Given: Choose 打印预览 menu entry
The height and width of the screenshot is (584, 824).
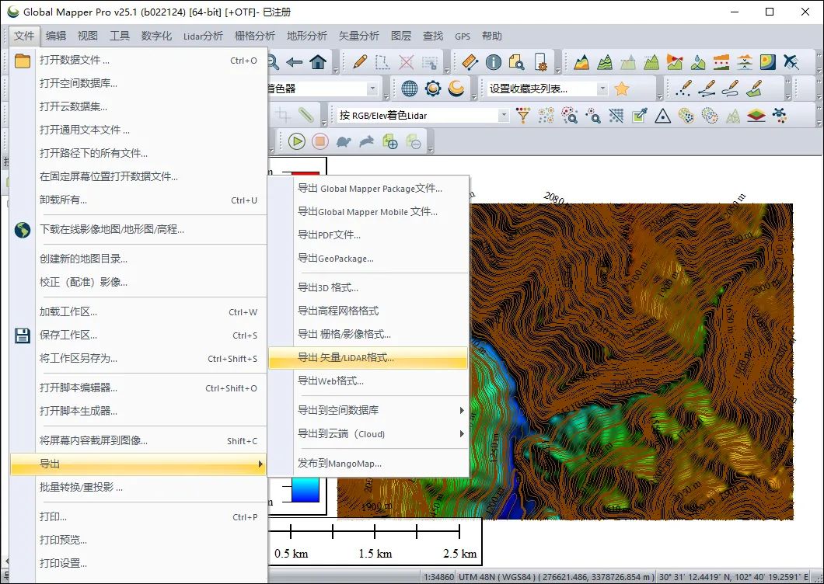Looking at the screenshot, I should pos(138,540).
